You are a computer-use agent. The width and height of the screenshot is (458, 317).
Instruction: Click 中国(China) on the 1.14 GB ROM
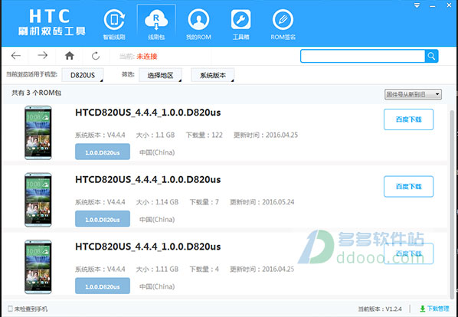157,220
